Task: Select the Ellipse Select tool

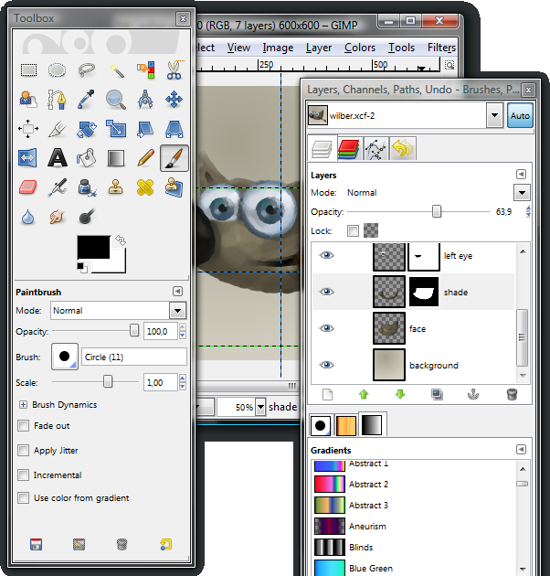Action: pyautogui.click(x=57, y=69)
